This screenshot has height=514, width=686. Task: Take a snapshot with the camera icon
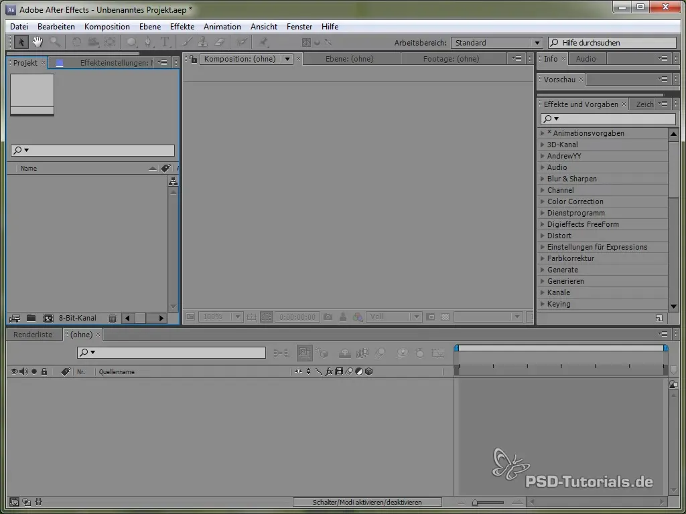328,317
